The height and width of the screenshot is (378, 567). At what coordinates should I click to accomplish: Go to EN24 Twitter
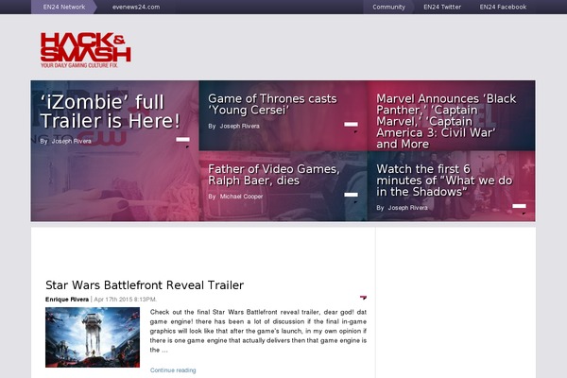(x=442, y=7)
